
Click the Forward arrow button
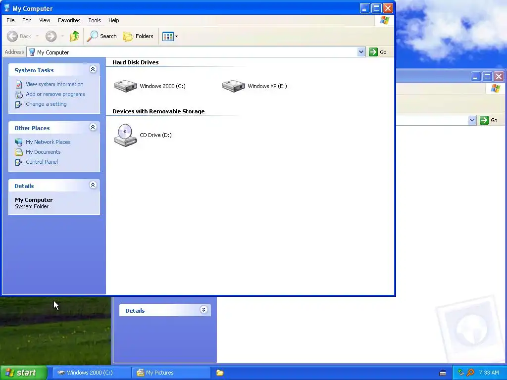click(x=51, y=36)
